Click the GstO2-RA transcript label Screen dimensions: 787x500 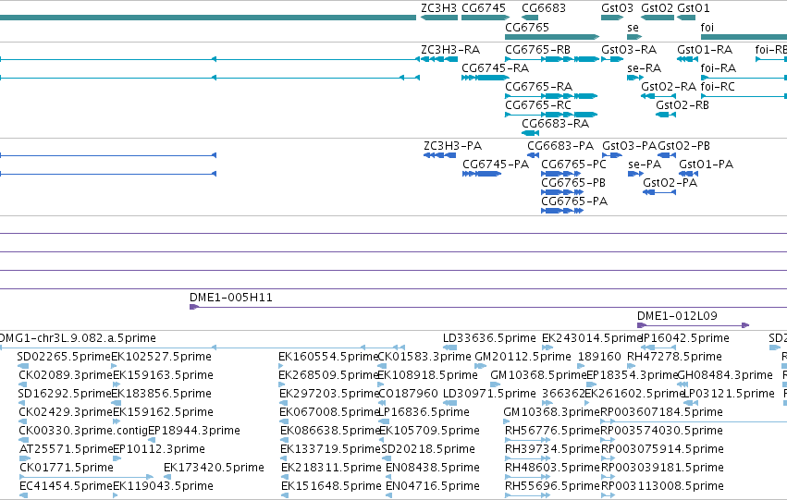669,87
